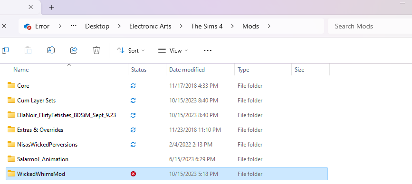Image resolution: width=412 pixels, height=184 pixels.
Task: Click sync status icon for Core
Action: pos(133,86)
